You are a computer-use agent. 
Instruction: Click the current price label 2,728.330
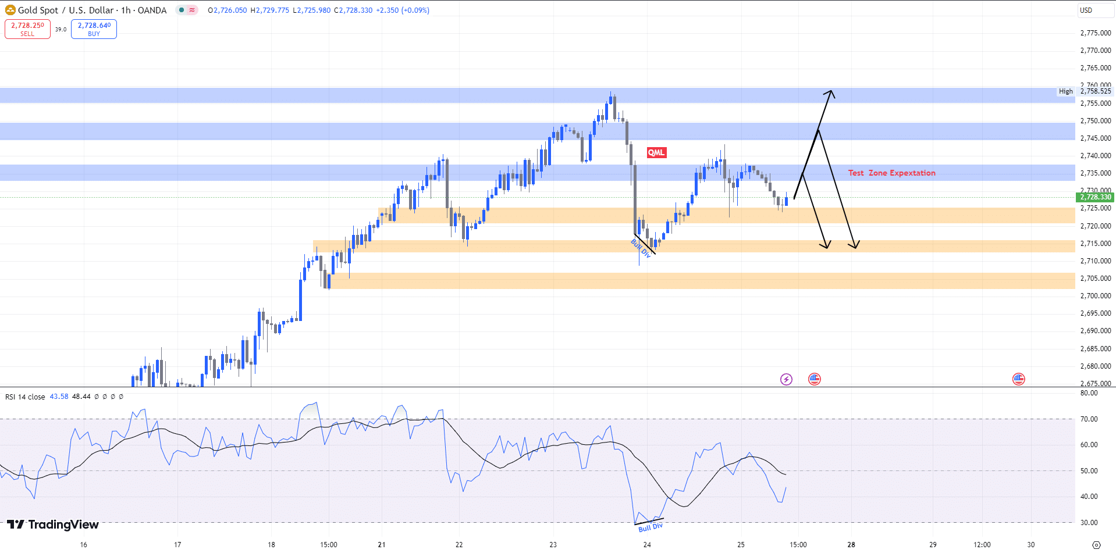(x=1096, y=197)
